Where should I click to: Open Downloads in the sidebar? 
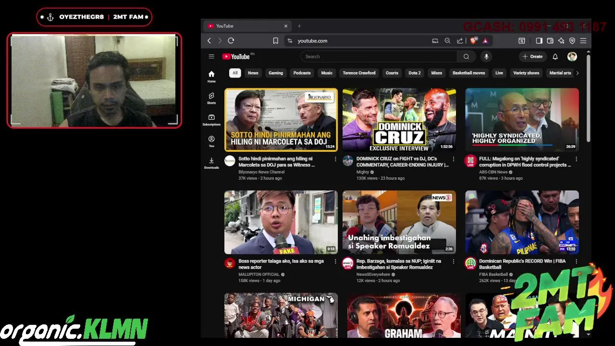click(x=211, y=163)
